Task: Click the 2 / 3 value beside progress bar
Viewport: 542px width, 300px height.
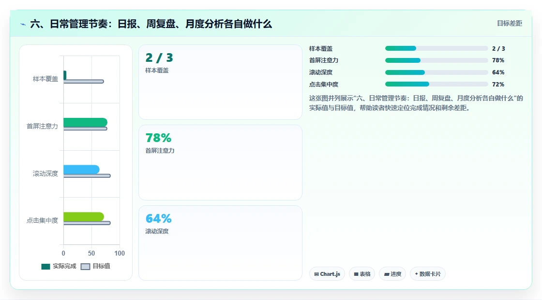Action: tap(498, 49)
